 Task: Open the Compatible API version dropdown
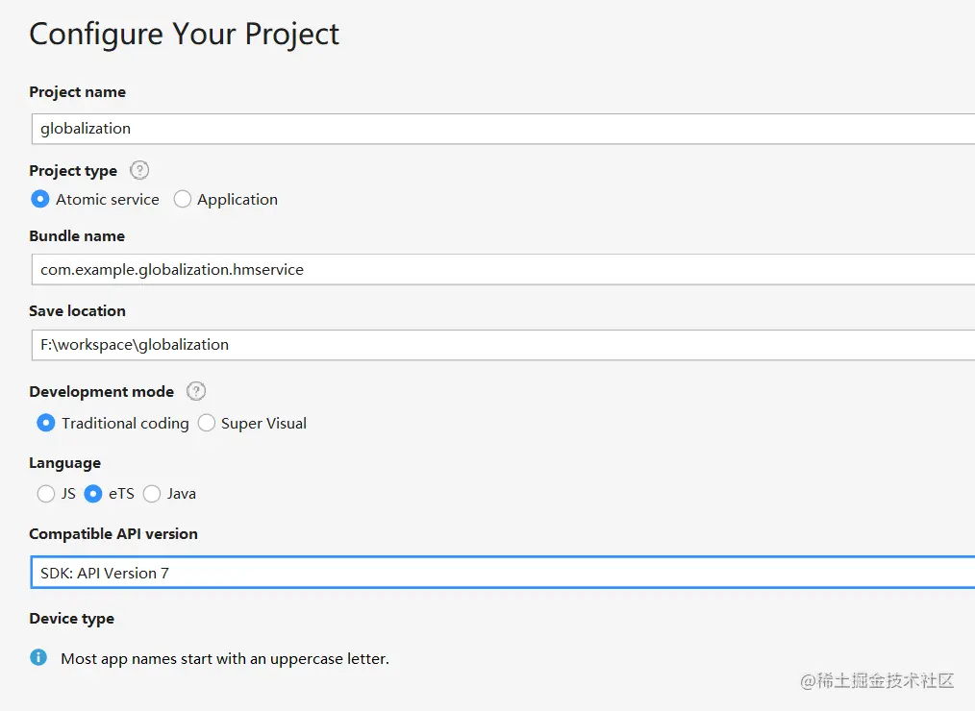click(x=502, y=573)
